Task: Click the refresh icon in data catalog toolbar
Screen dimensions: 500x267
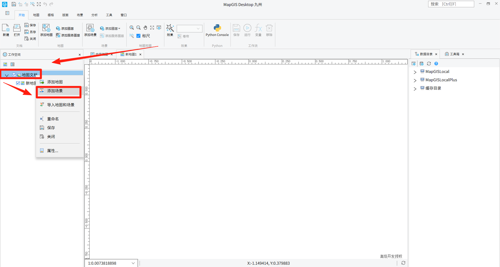Action: tap(429, 64)
